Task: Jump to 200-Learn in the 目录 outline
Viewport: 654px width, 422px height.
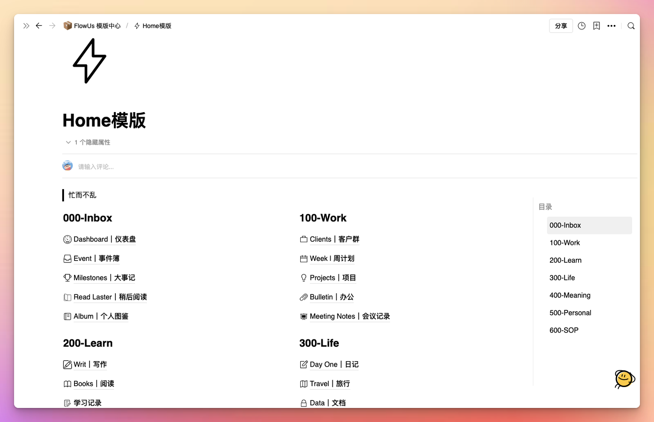Action: coord(565,260)
